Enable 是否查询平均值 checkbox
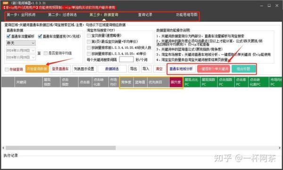The image size is (283, 170). click(x=46, y=53)
